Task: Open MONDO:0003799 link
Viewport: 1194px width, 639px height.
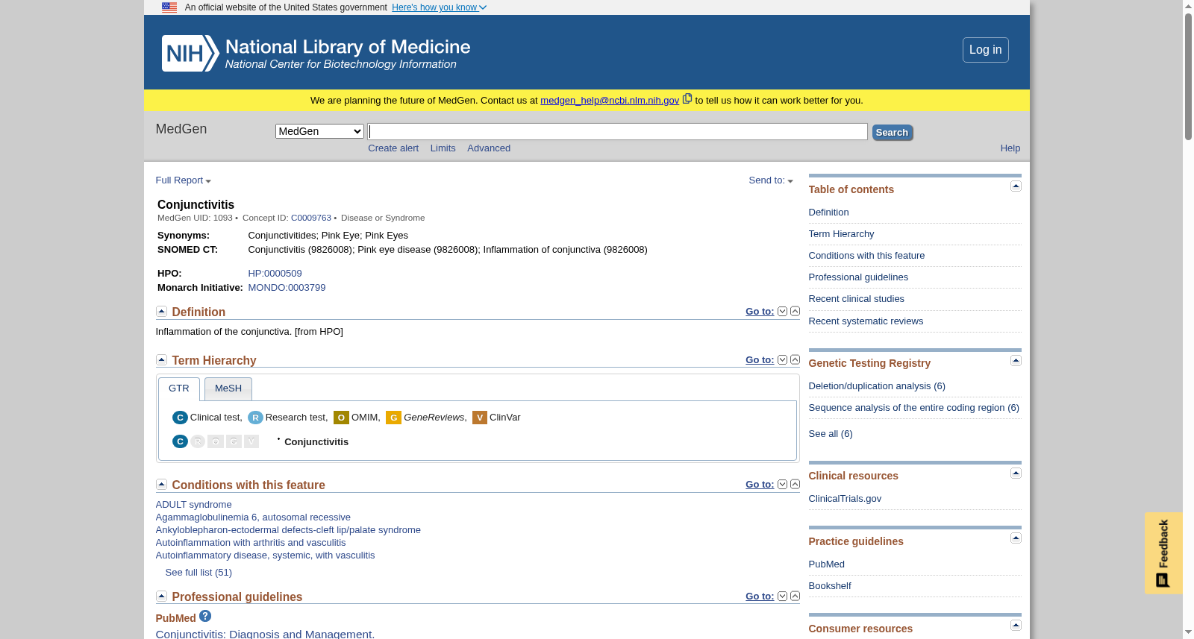Action: pos(287,288)
